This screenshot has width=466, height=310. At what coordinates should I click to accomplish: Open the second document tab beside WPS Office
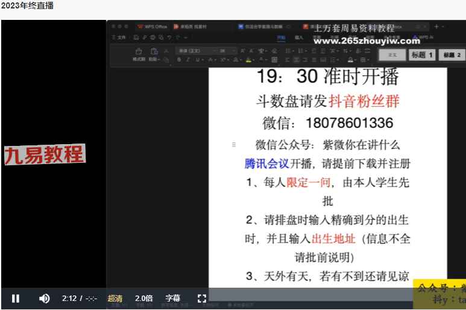pyautogui.click(x=190, y=27)
